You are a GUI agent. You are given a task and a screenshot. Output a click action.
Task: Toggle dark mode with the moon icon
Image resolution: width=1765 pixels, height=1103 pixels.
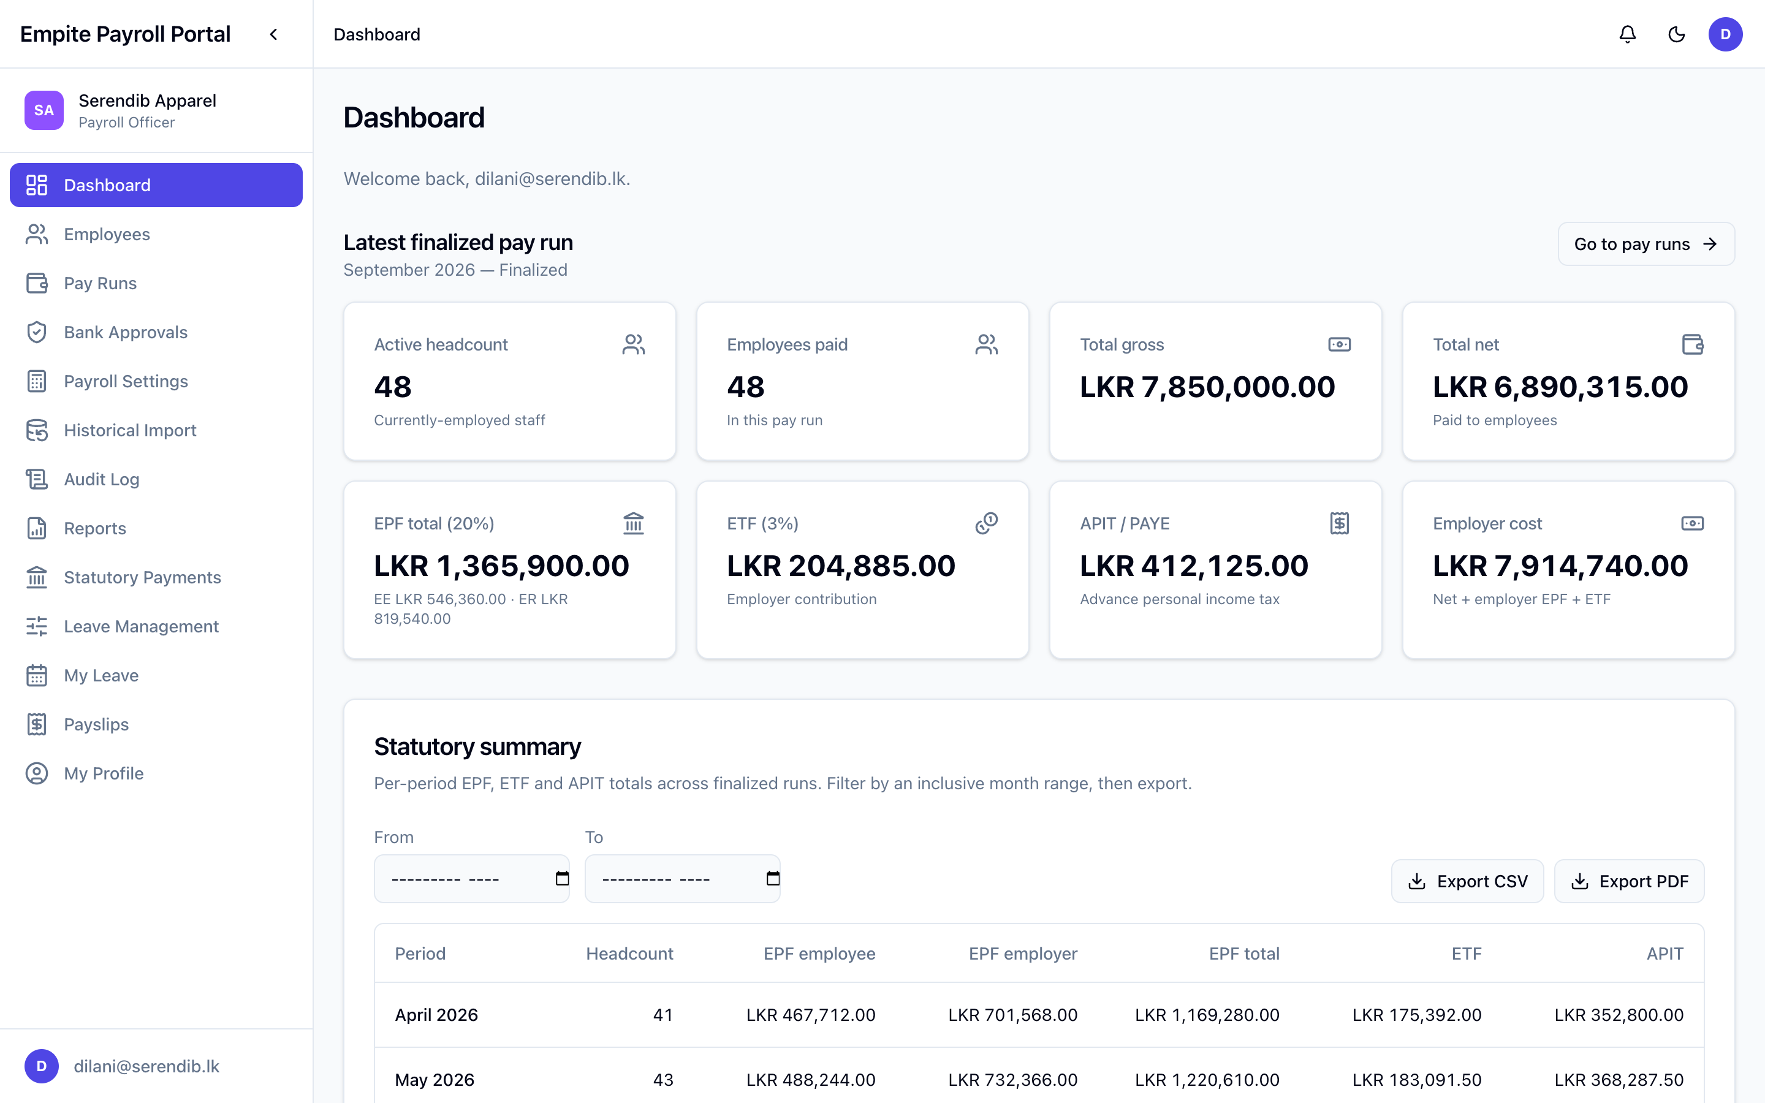(x=1676, y=34)
